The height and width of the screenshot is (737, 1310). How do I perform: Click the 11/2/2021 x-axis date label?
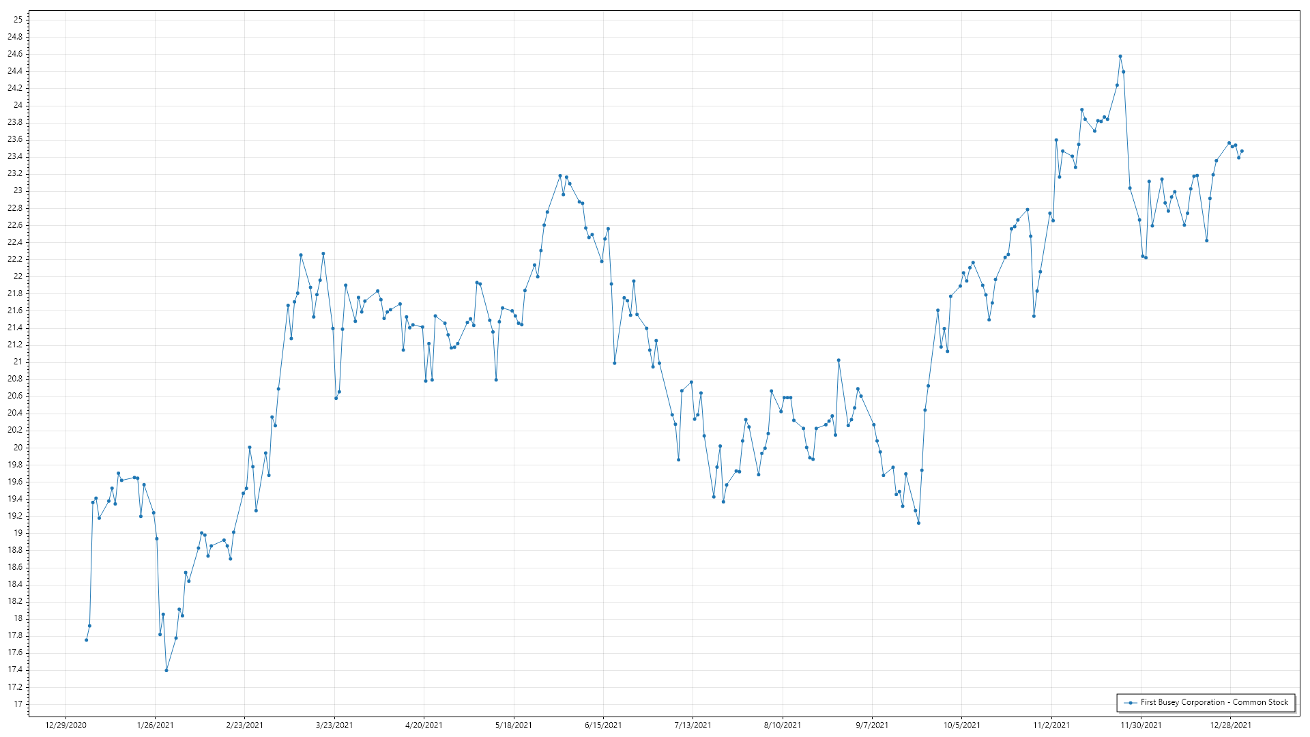tap(1051, 725)
